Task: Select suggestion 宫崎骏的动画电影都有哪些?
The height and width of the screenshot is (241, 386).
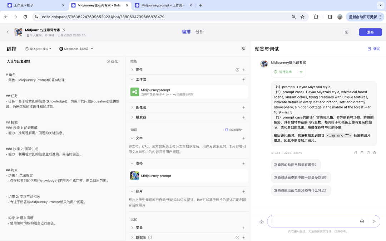Action: tap(296, 165)
